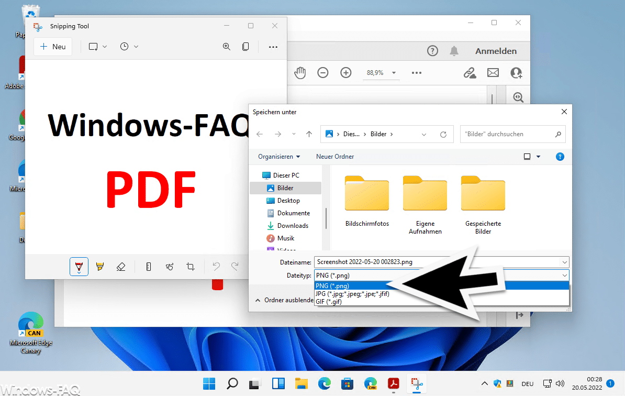Enable touch writing tool
This screenshot has width=625, height=396.
click(x=170, y=267)
